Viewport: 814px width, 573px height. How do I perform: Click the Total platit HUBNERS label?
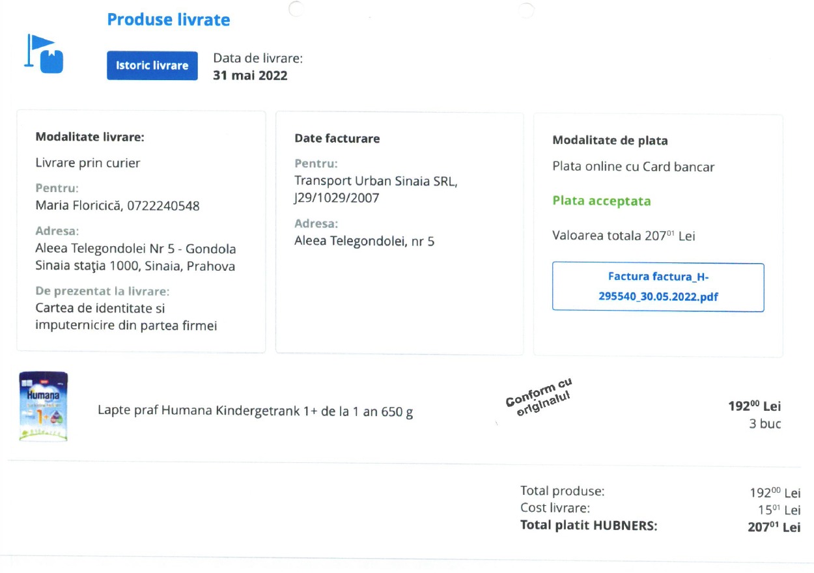click(x=589, y=526)
